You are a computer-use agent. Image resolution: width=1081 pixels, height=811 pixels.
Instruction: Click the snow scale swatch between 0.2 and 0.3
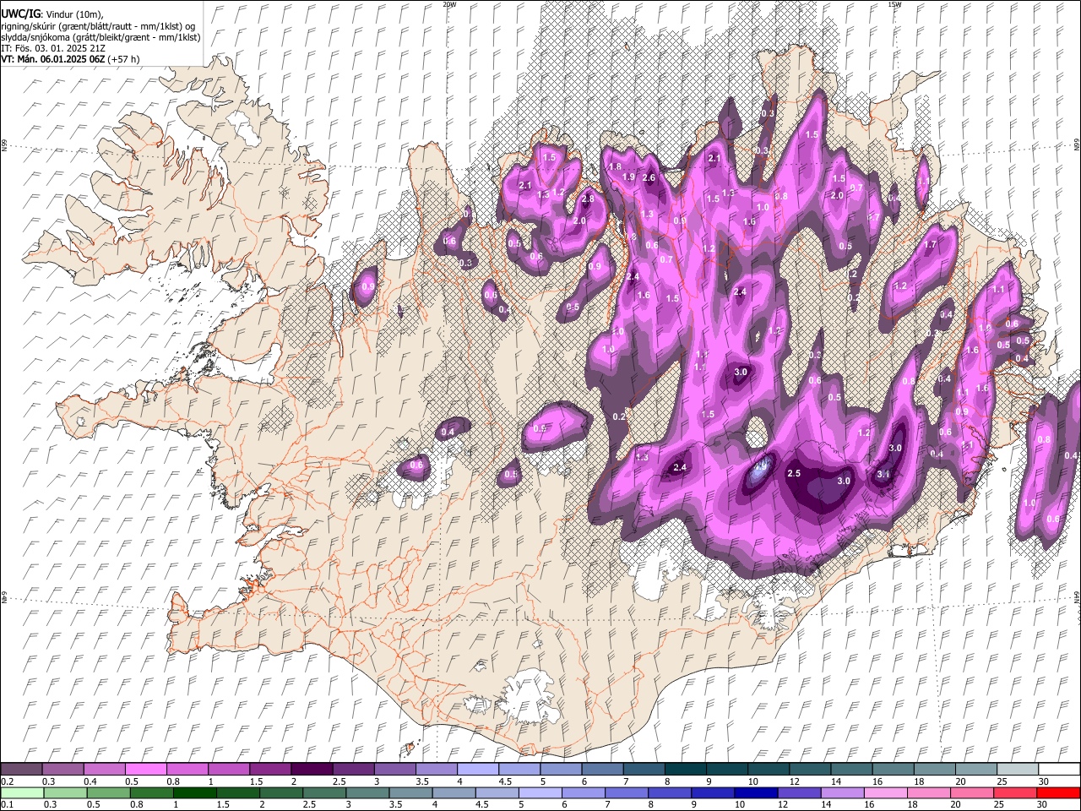(x=21, y=769)
